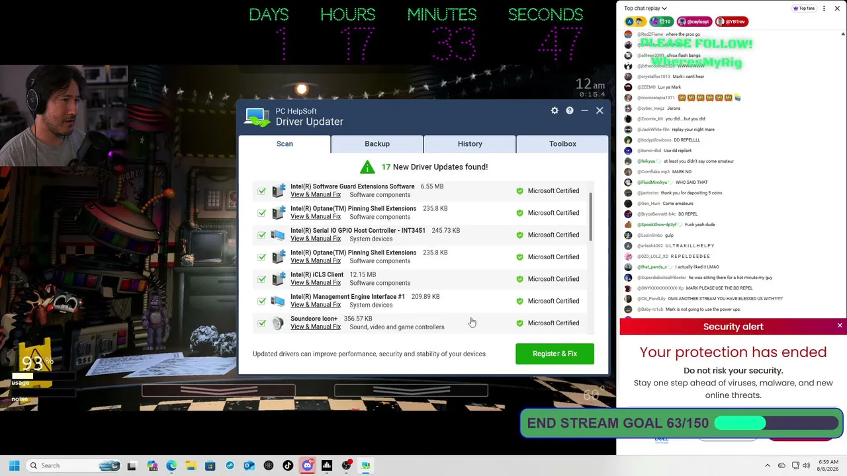Click the PC HelpSoft Driver Updater logo
Image resolution: width=847 pixels, height=476 pixels.
click(257, 117)
